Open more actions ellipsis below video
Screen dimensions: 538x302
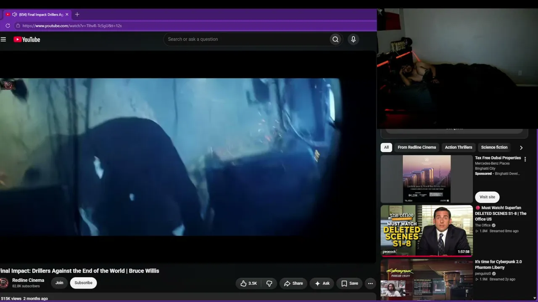coord(370,284)
